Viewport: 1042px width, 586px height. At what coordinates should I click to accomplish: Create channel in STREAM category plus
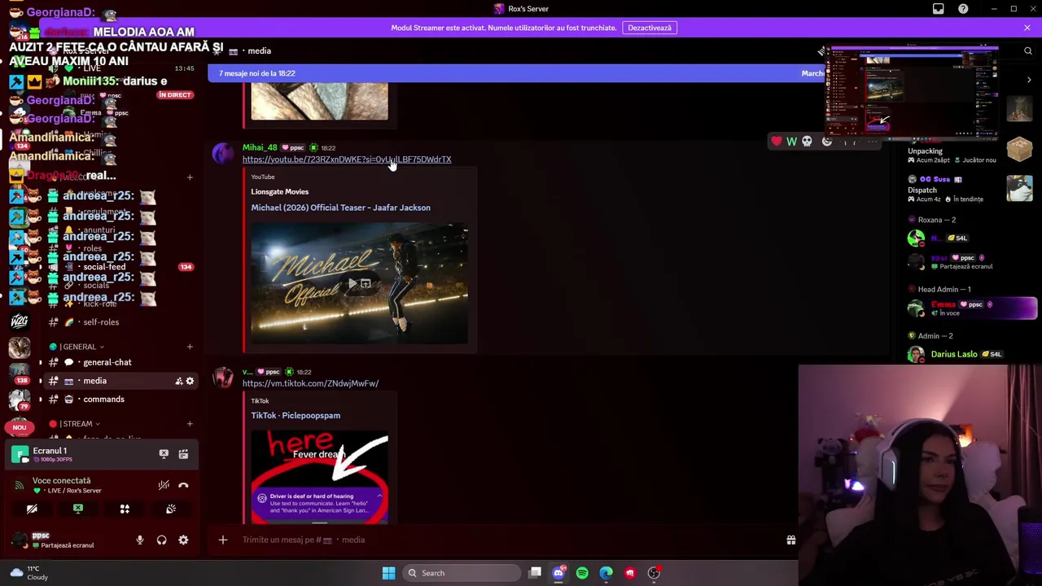pos(190,424)
